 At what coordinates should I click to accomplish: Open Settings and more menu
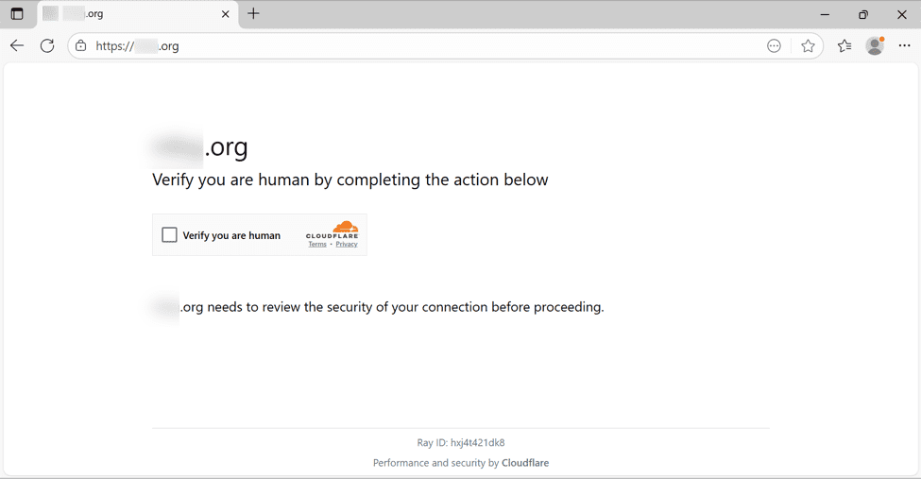(904, 46)
